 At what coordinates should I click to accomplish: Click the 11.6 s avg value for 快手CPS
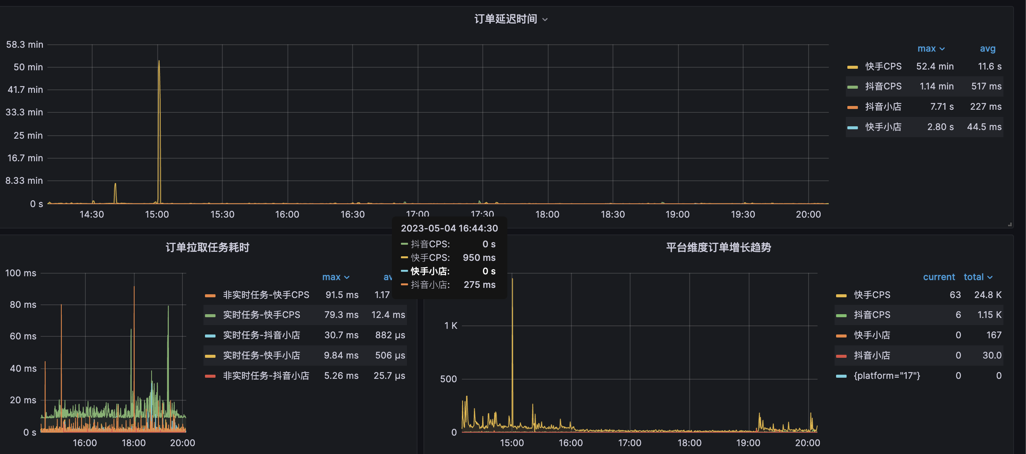coord(990,67)
